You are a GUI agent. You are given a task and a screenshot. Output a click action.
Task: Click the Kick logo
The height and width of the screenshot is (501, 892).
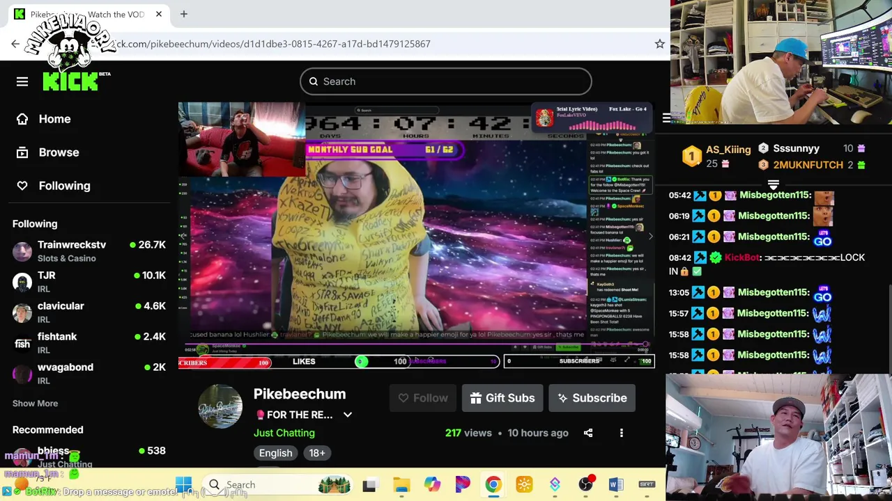[x=71, y=81]
